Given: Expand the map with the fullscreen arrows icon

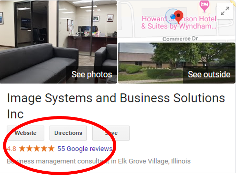Looking at the screenshot, I should pyautogui.click(x=225, y=11).
